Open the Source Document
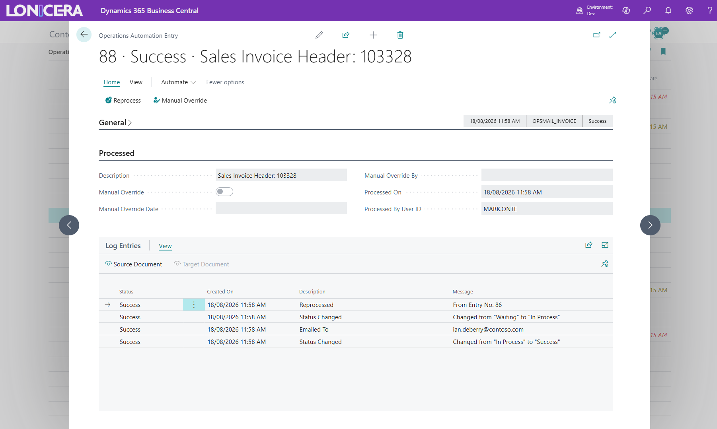The width and height of the screenshot is (717, 429). [x=133, y=264]
